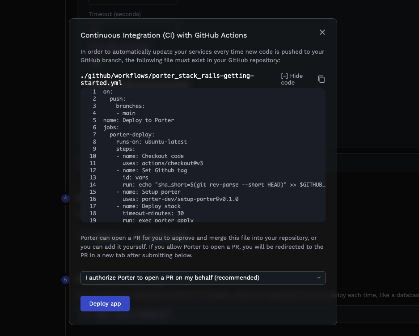Click the sha_short echo run line
419x336 pixels.
[x=224, y=185]
